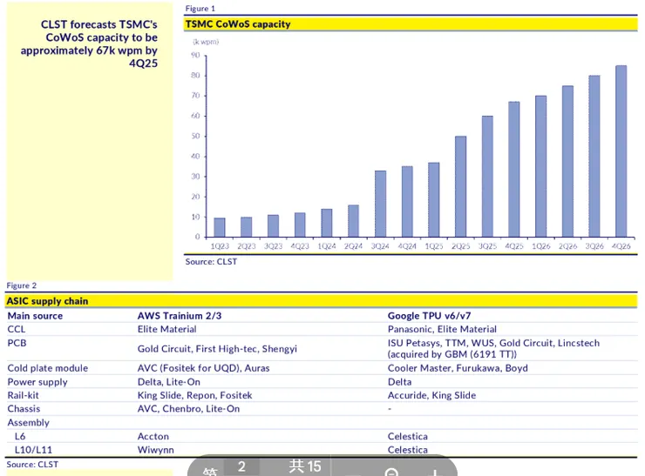The image size is (645, 476).
Task: Click the 'Wiwynn' cell
Action: point(156,450)
